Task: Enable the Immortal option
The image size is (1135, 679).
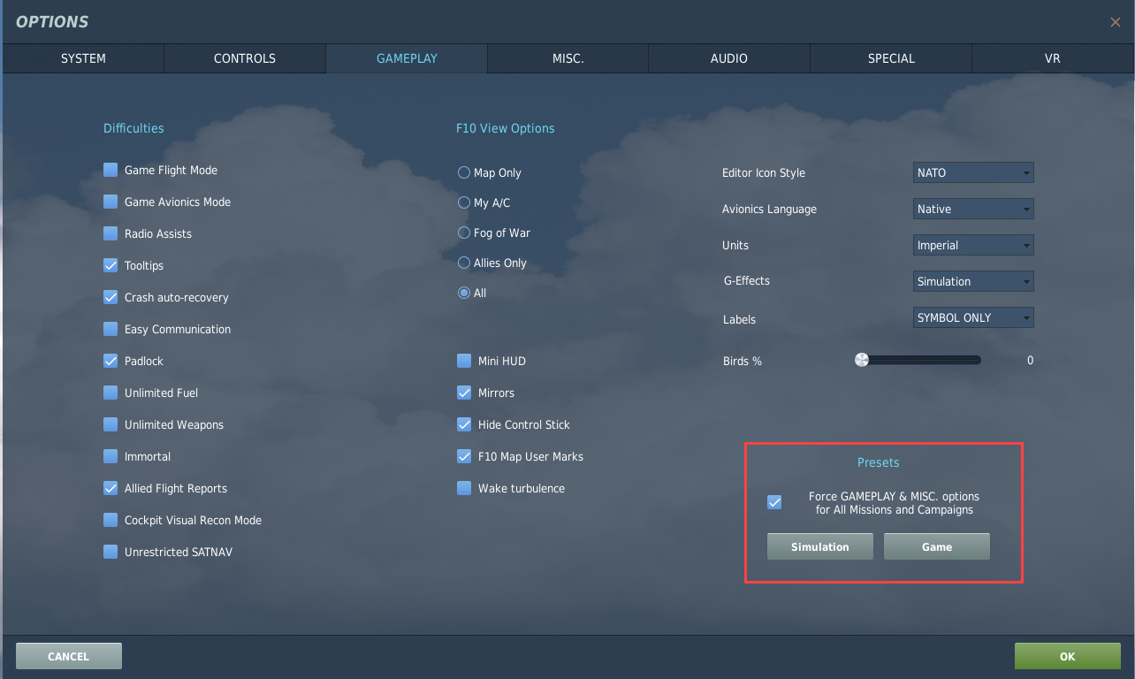Action: 110,456
